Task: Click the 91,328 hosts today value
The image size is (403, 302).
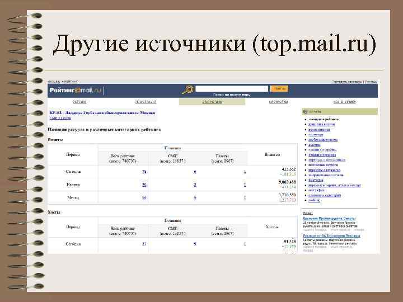Action: click(x=290, y=242)
